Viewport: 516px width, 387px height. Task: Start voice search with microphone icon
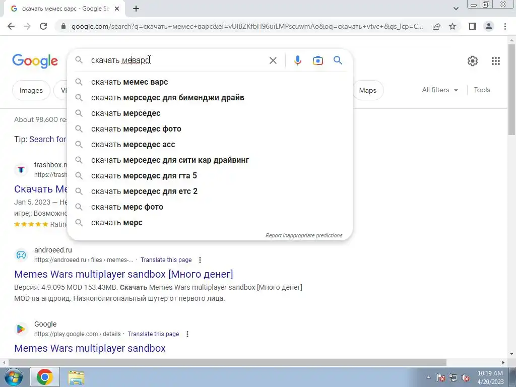click(297, 60)
